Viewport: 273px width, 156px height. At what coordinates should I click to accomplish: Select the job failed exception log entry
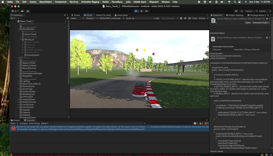point(110,128)
